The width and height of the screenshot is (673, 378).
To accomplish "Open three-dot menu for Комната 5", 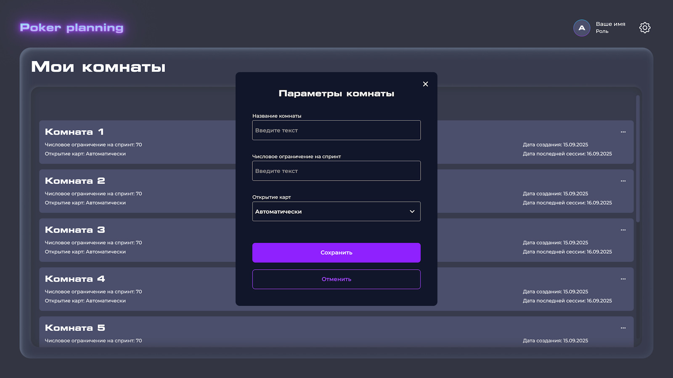I will (623, 328).
